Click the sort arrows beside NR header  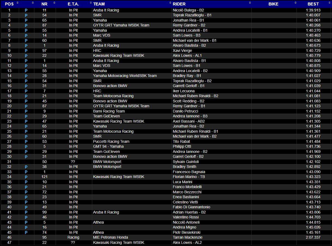point(54,3)
